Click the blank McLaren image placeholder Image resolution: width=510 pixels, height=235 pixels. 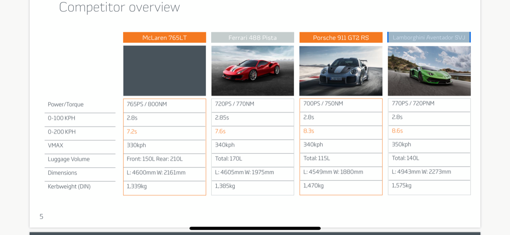[x=165, y=71]
